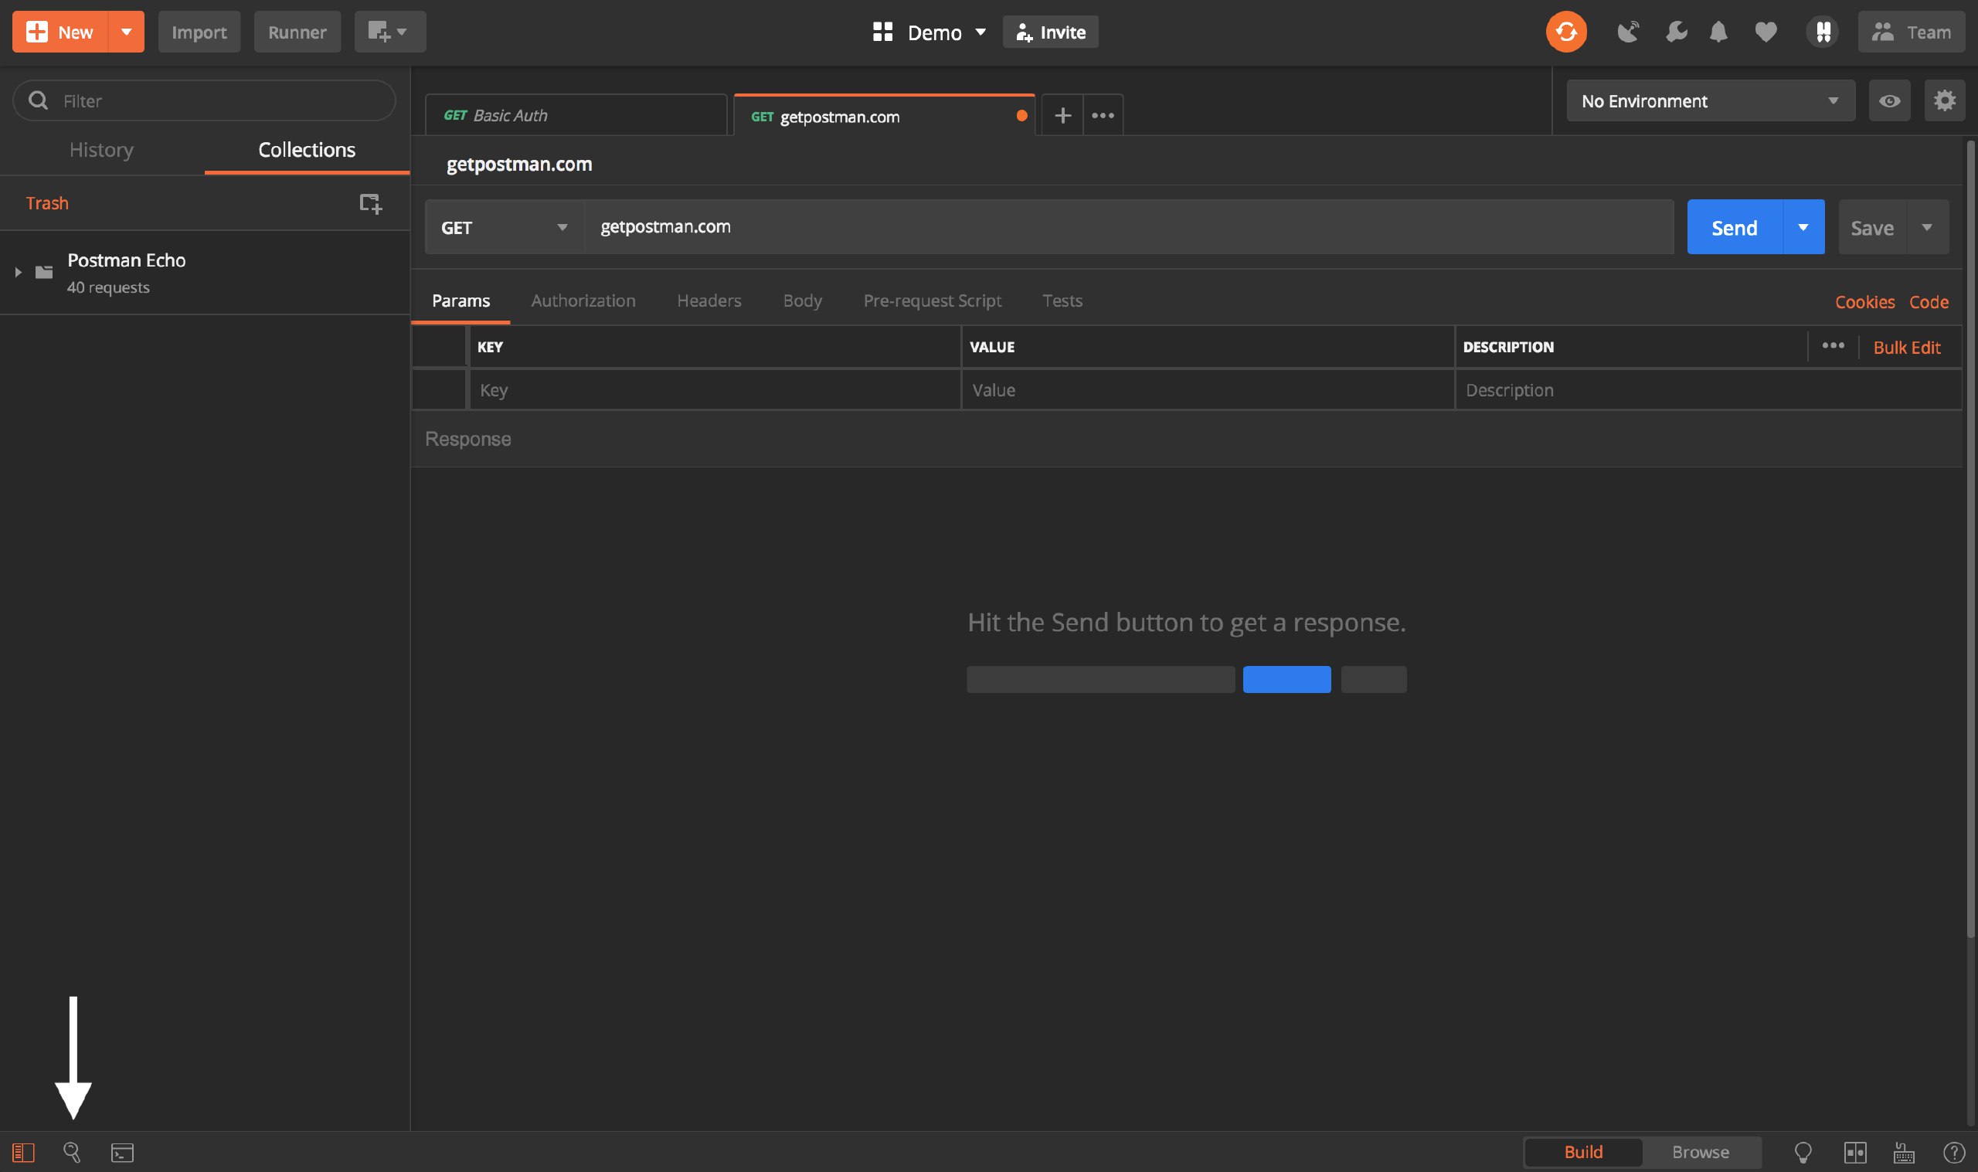1978x1172 pixels.
Task: Click the blue Send button
Action: (1735, 227)
